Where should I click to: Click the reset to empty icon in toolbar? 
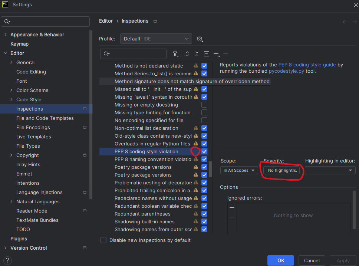pyautogui.click(x=207, y=54)
